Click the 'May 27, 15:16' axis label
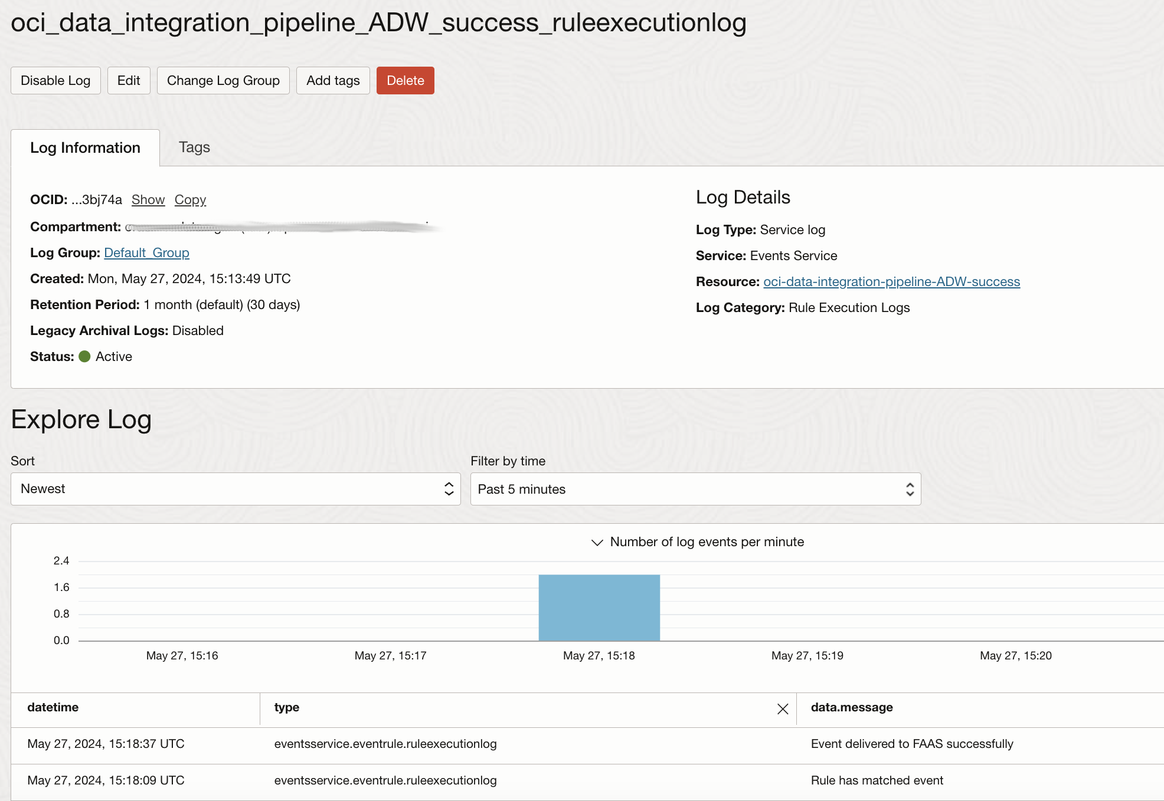The image size is (1164, 801). tap(182, 655)
